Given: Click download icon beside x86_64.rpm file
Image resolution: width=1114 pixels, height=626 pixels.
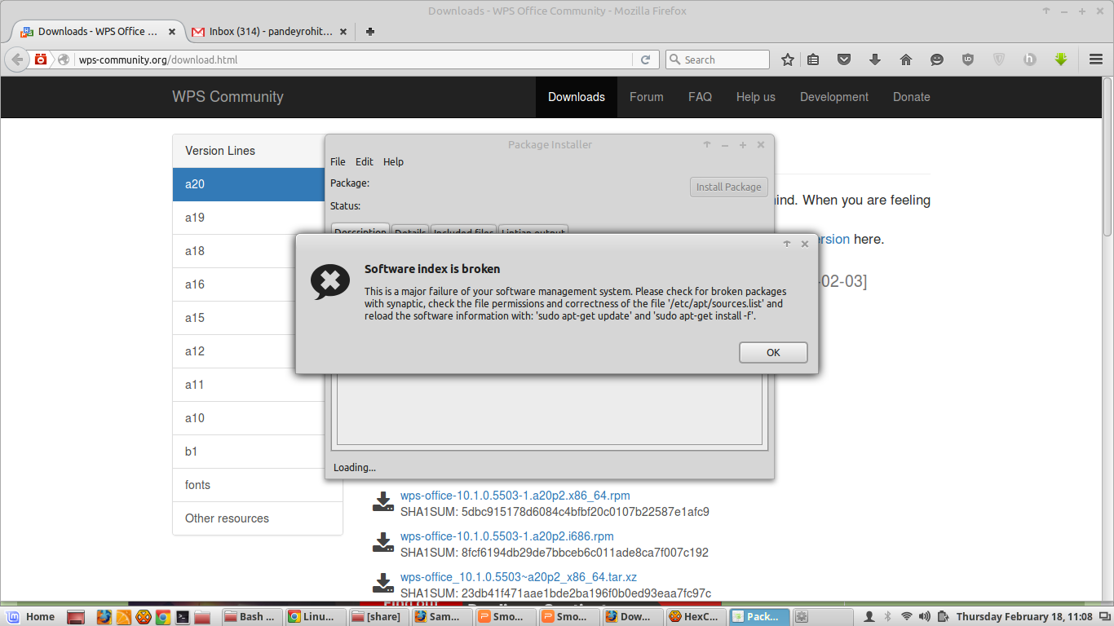Looking at the screenshot, I should click(382, 501).
